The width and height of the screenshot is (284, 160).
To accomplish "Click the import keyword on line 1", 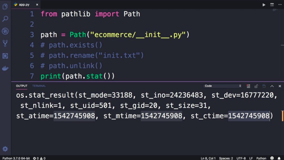I will coord(107,14).
